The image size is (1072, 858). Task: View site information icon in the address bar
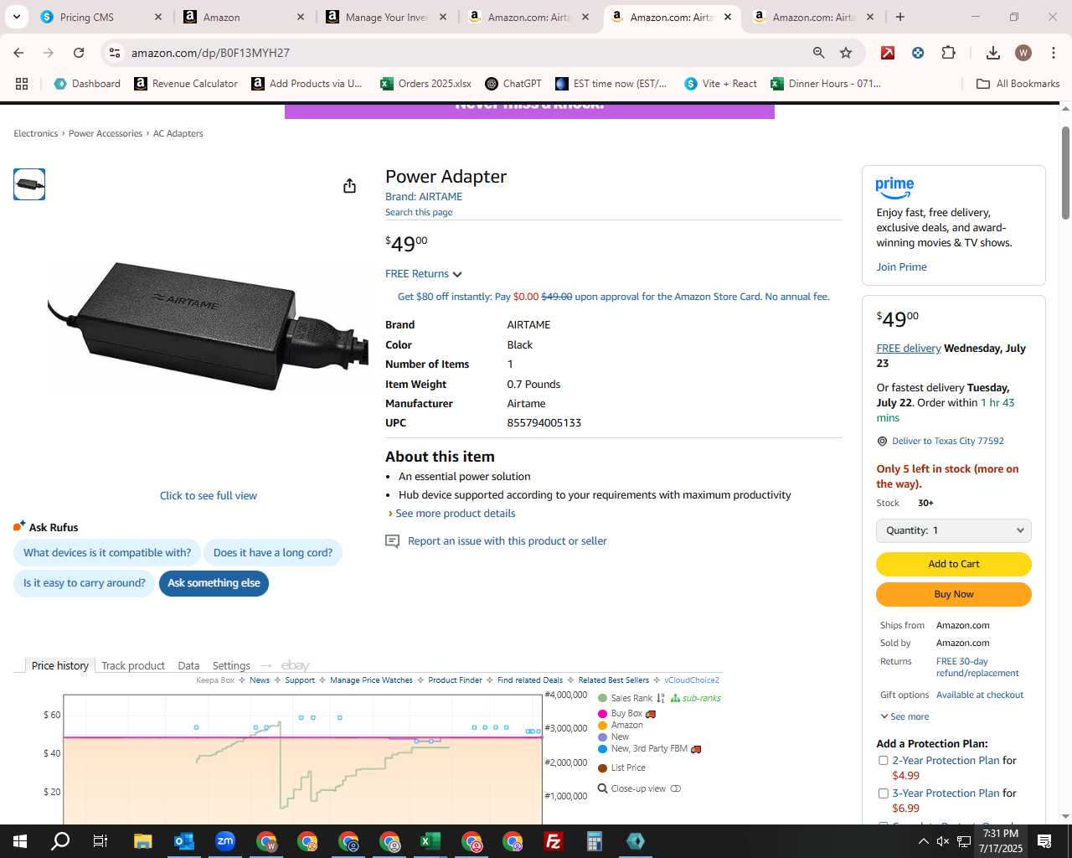point(115,53)
